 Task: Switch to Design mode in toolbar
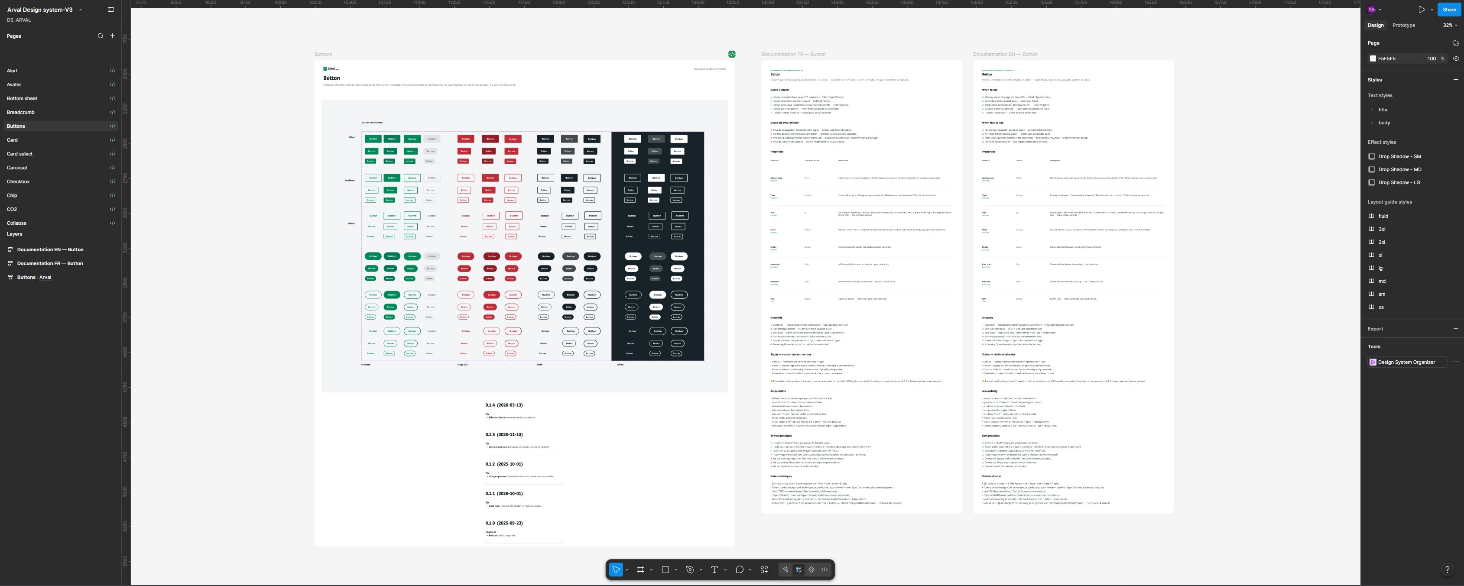pos(799,570)
